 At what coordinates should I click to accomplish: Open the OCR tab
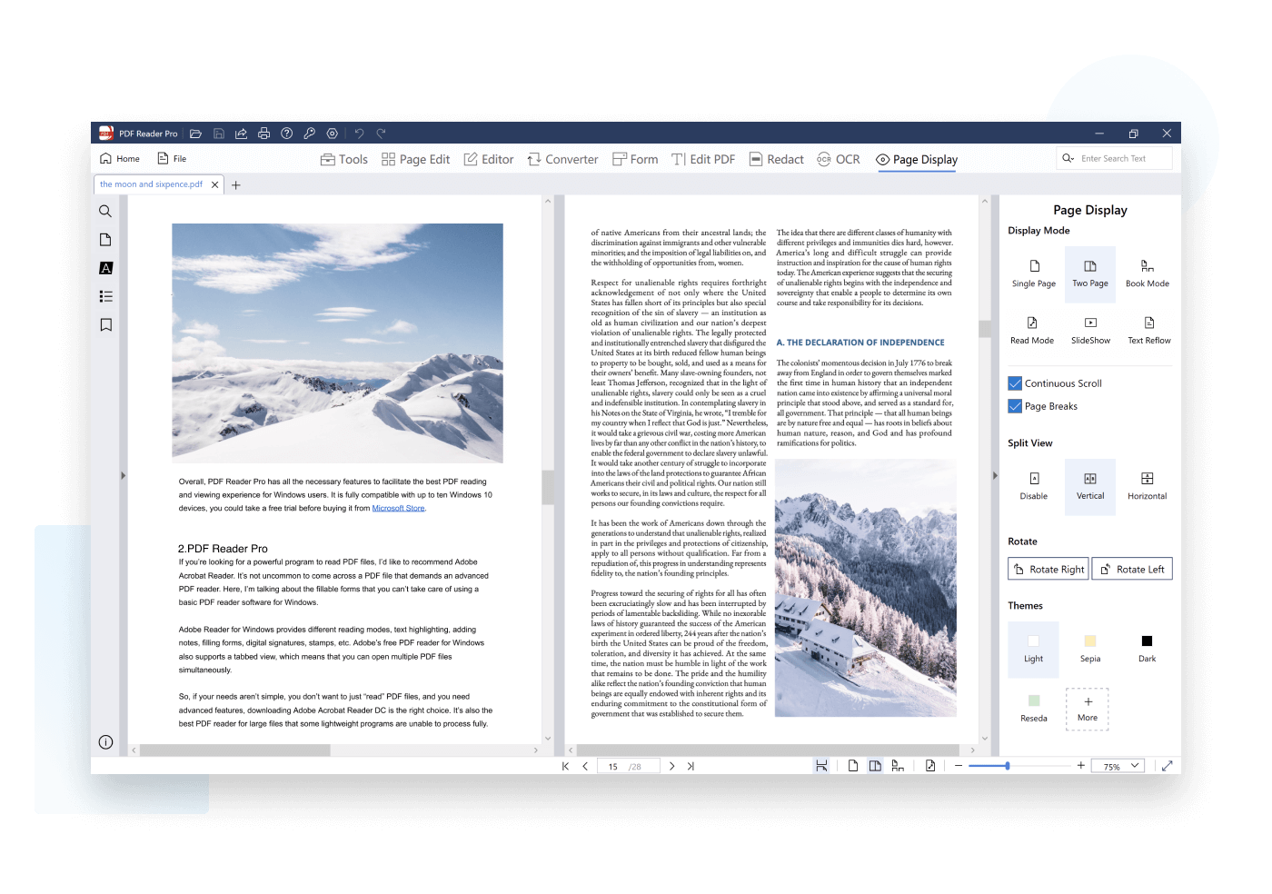838,159
